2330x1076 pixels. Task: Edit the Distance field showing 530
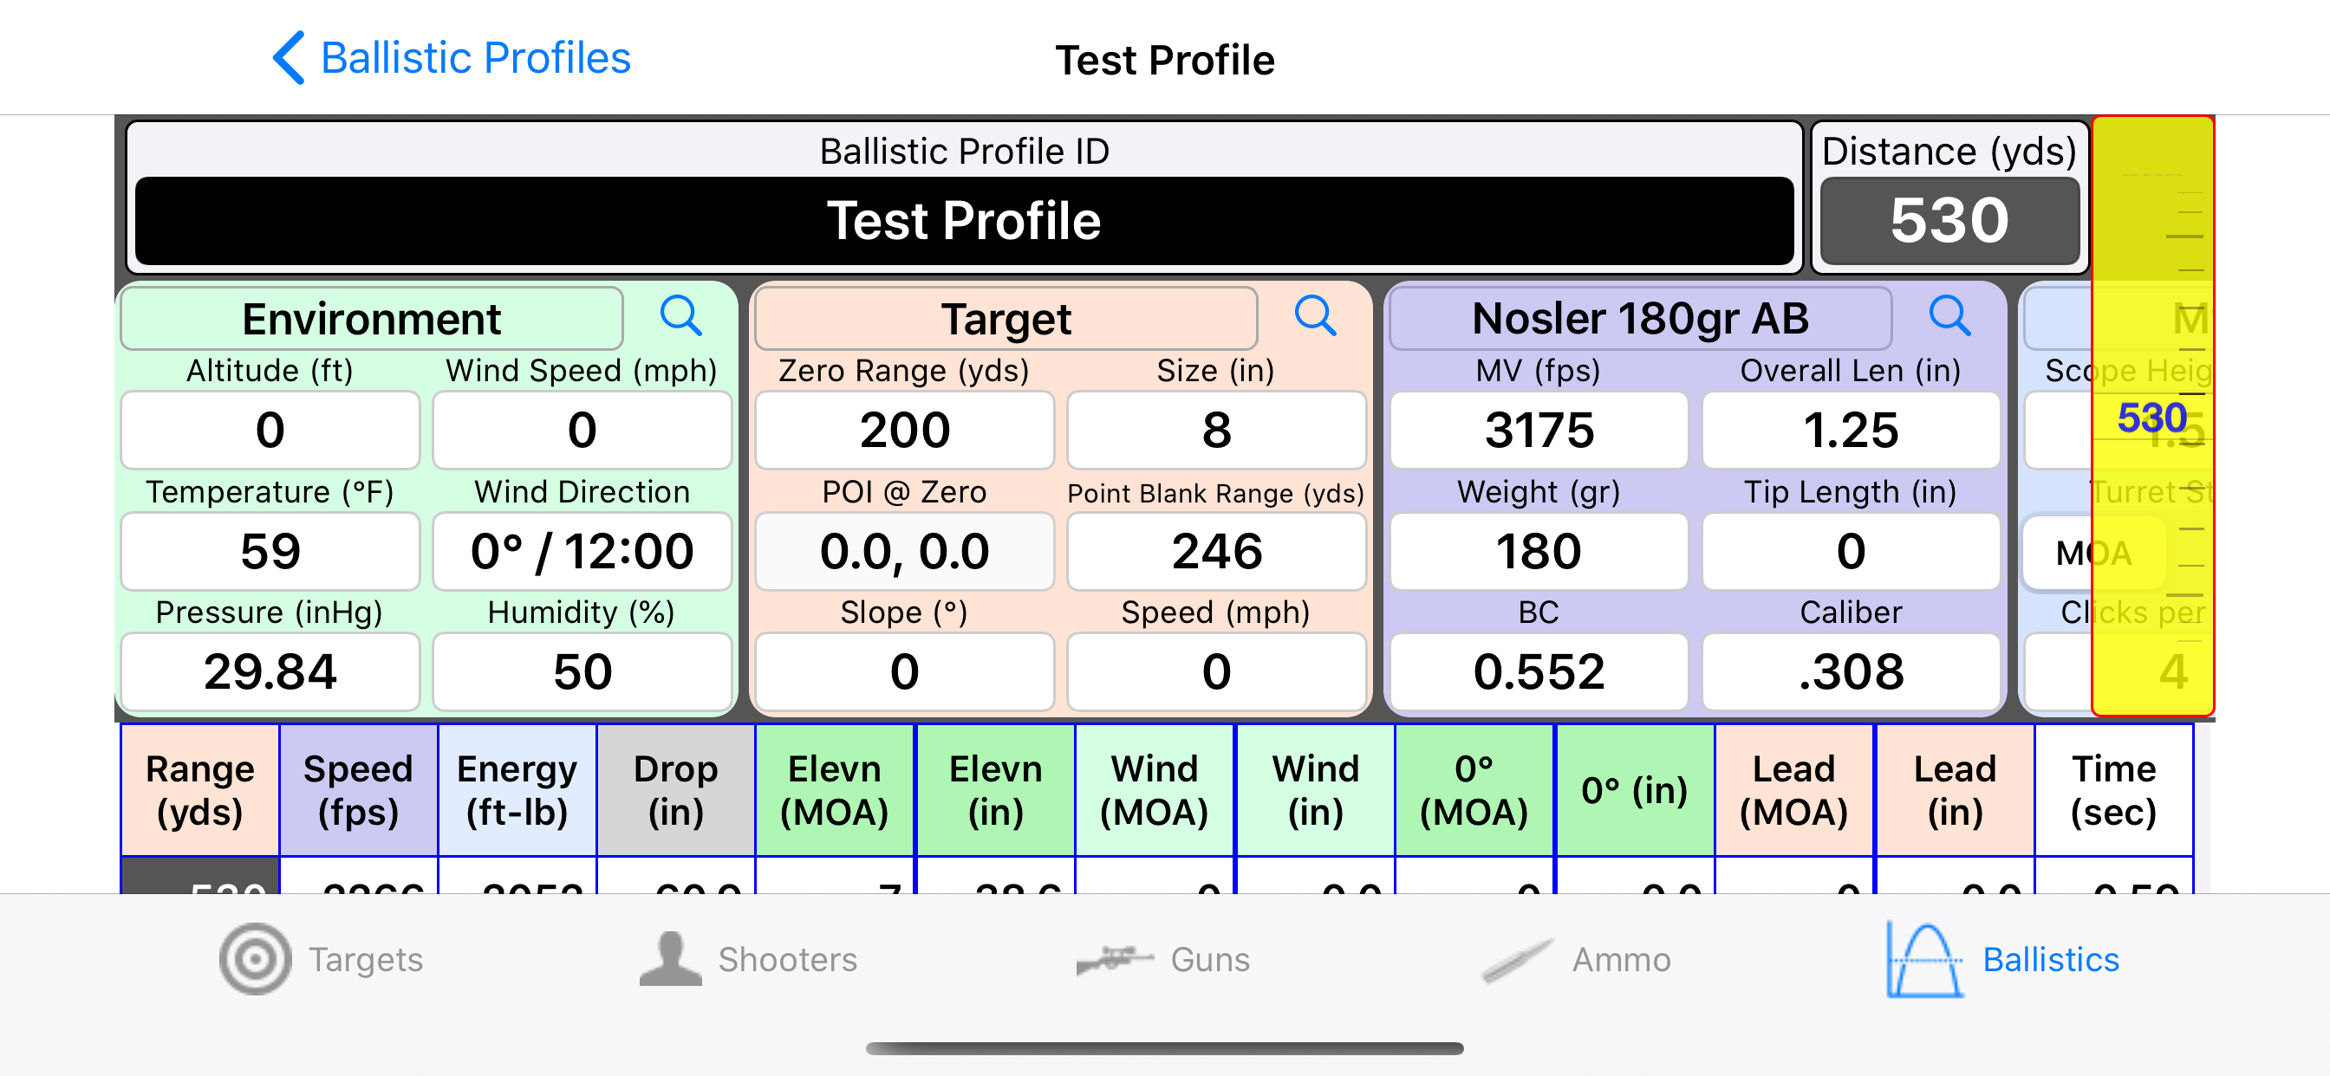tap(1949, 221)
